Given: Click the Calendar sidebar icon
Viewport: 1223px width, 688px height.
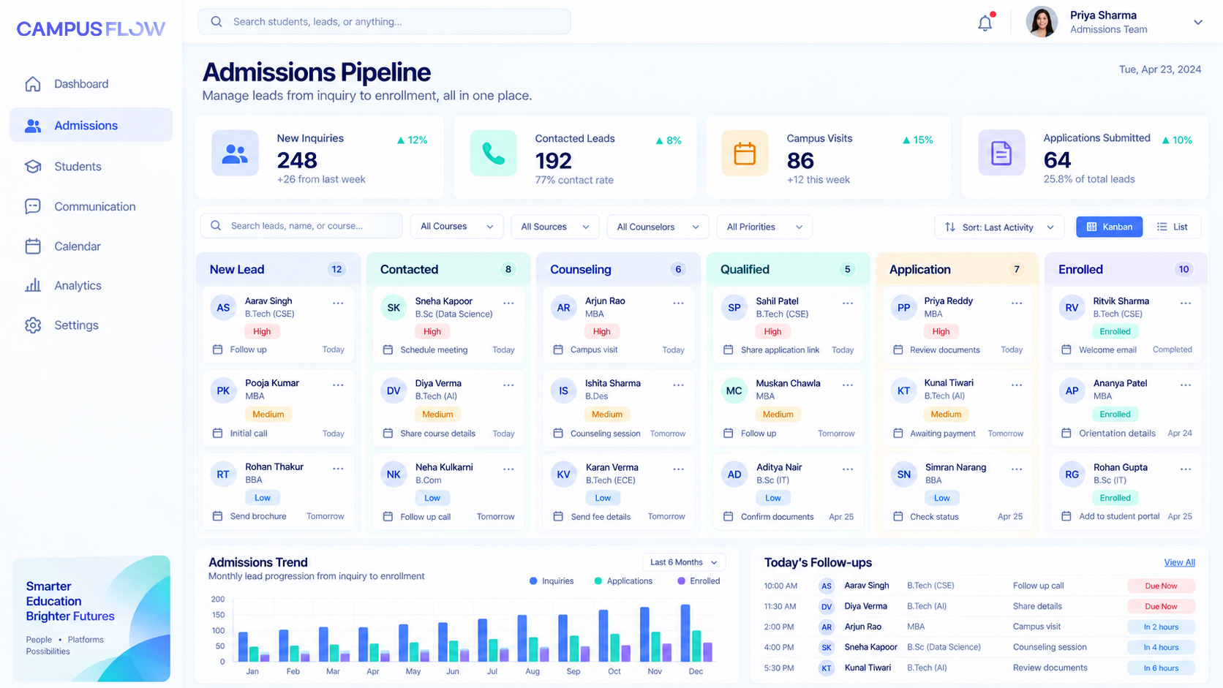Looking at the screenshot, I should coord(33,246).
